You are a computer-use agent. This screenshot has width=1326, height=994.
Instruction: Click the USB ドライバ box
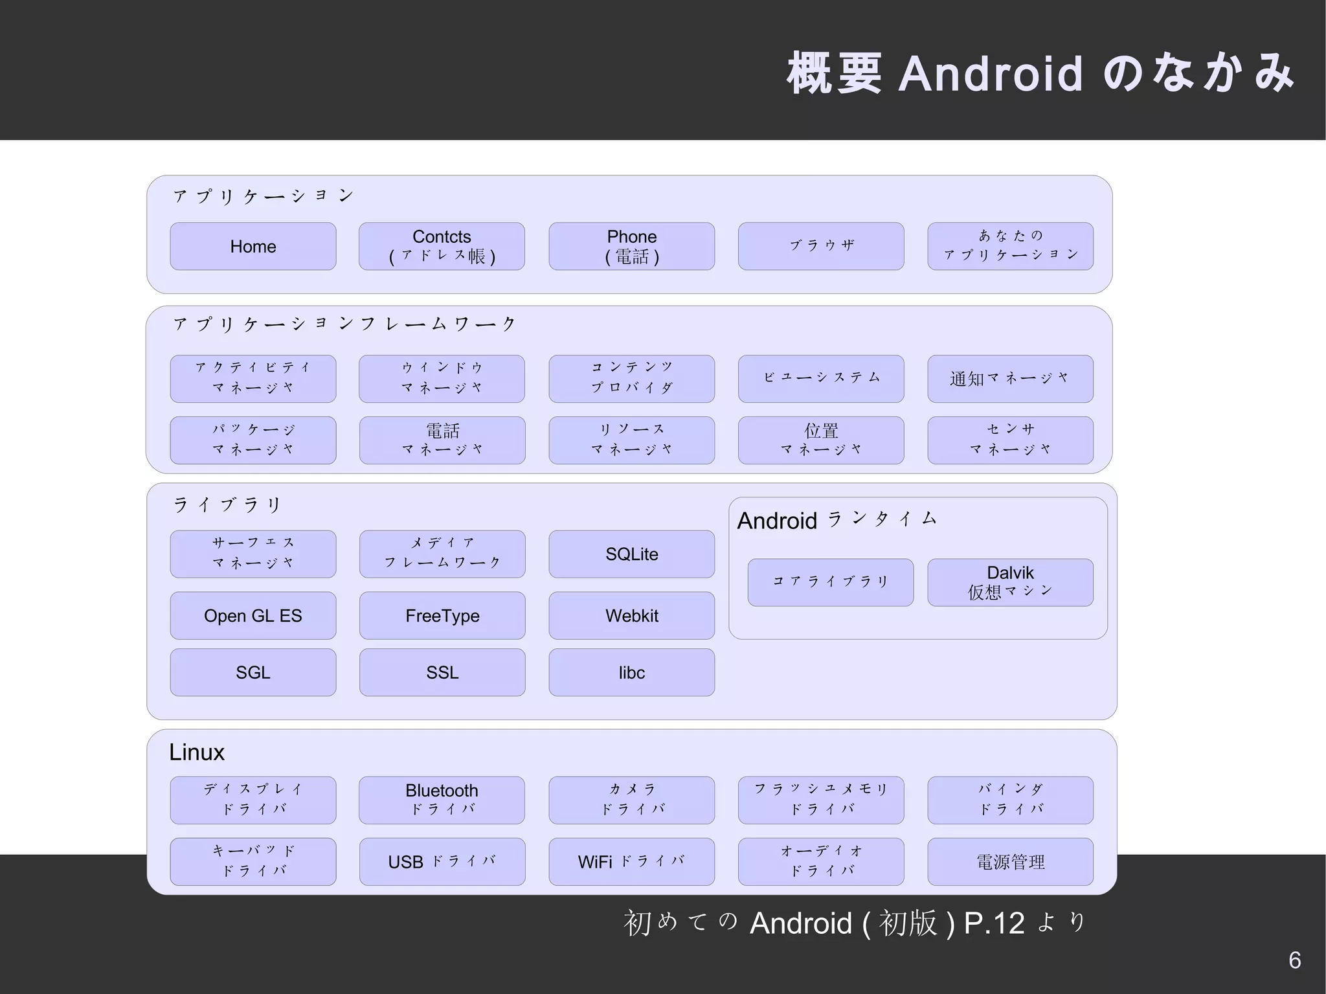442,861
